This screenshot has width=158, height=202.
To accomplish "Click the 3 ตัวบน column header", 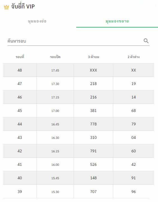I will click(94, 57).
